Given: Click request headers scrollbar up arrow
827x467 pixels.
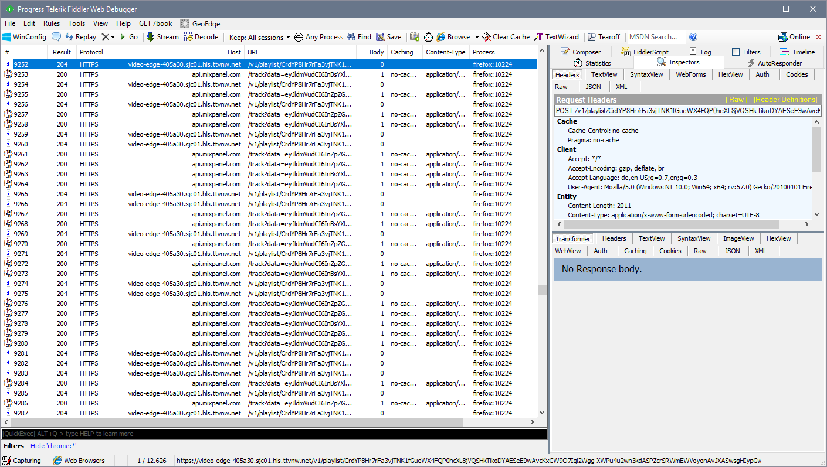Looking at the screenshot, I should tap(816, 122).
